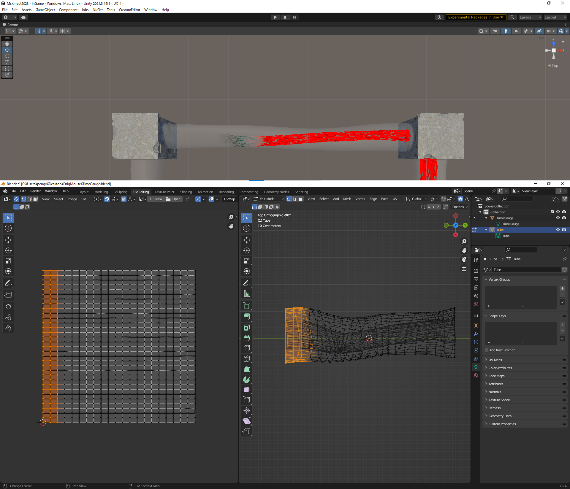Expand Color Attributes panel
The width and height of the screenshot is (570, 489).
(x=525, y=368)
